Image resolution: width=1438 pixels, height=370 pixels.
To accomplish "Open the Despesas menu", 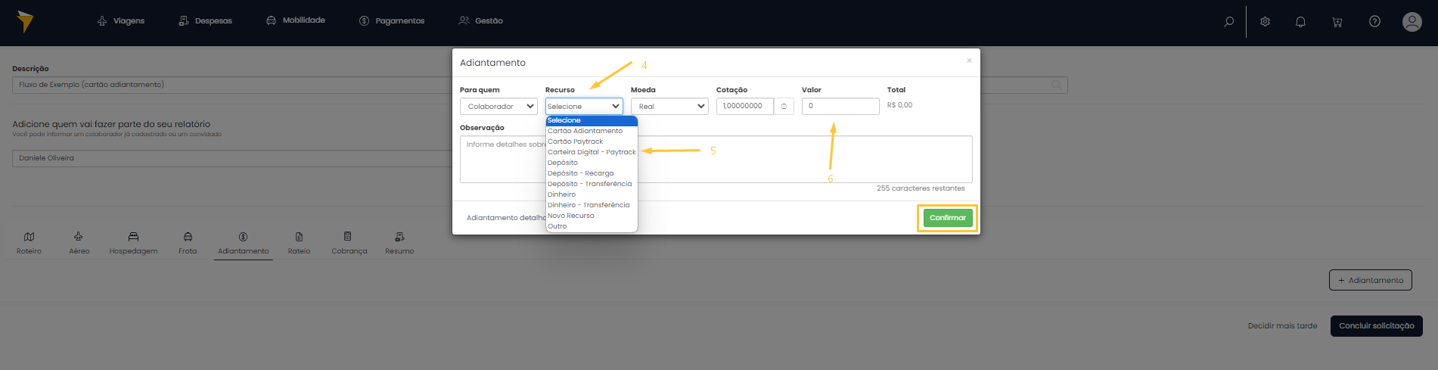I will [x=206, y=21].
